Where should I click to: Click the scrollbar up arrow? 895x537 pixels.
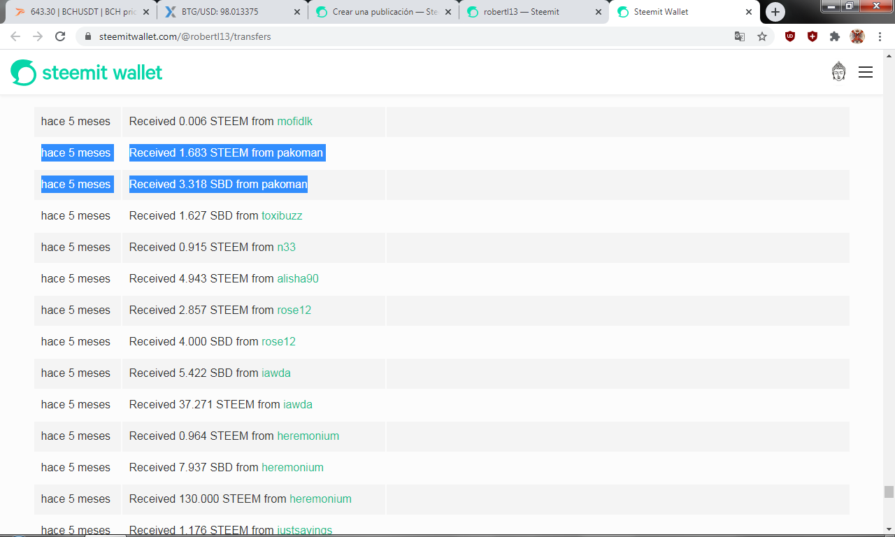pyautogui.click(x=889, y=55)
